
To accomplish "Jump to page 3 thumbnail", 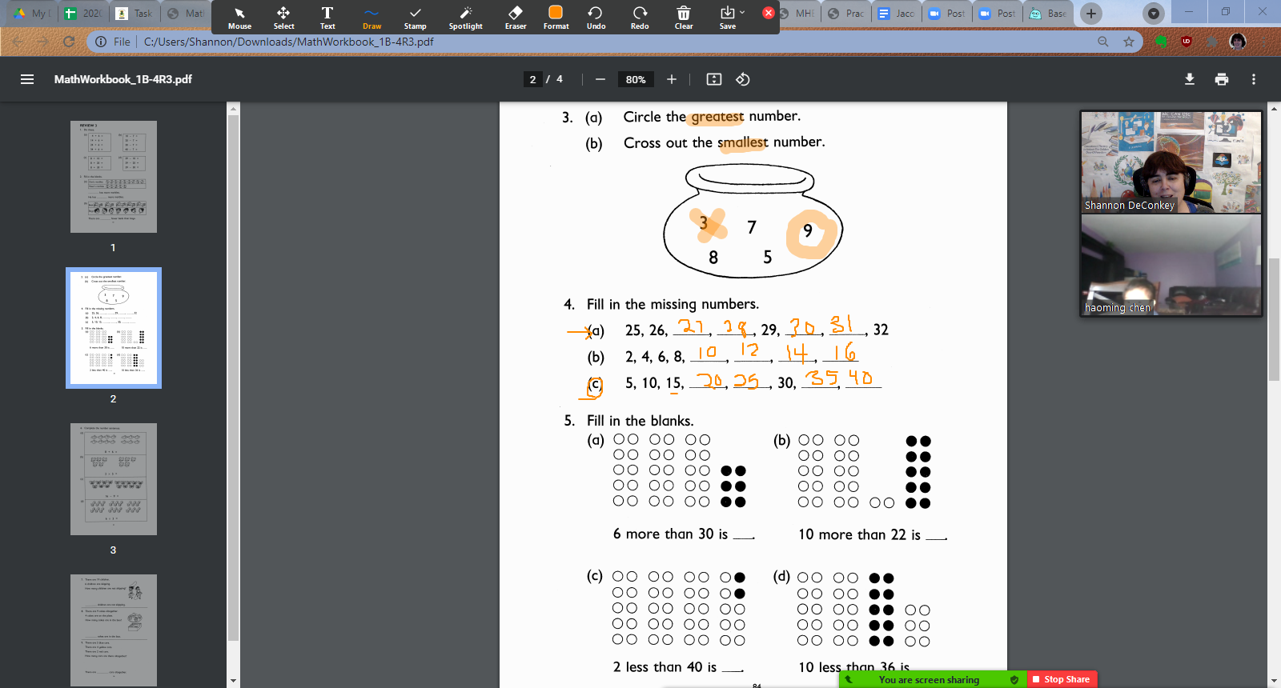I will tap(114, 479).
